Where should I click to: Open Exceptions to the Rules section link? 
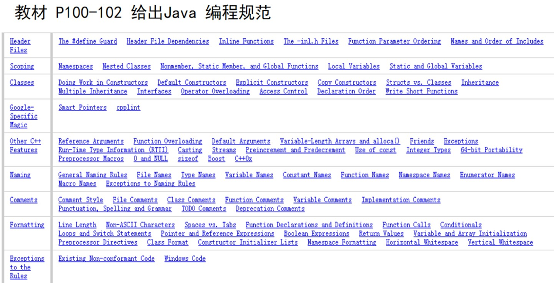(27, 267)
